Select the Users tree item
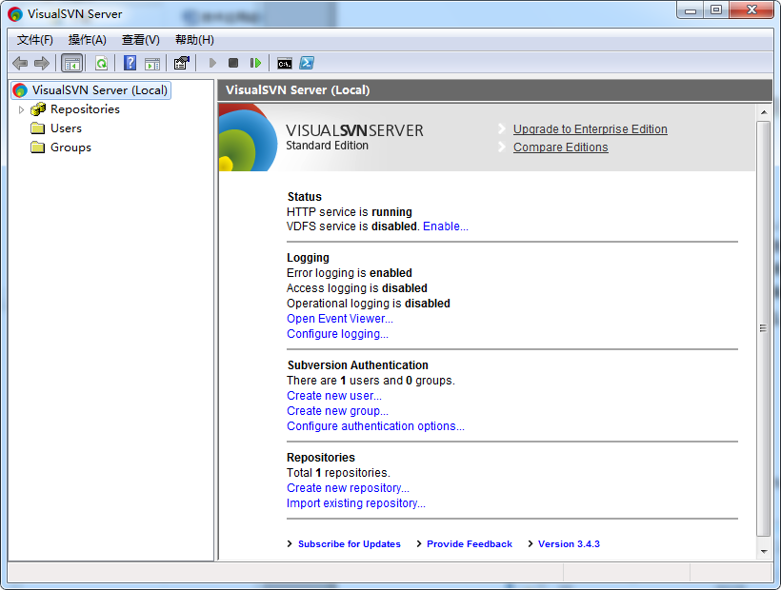Image resolution: width=781 pixels, height=590 pixels. [67, 128]
